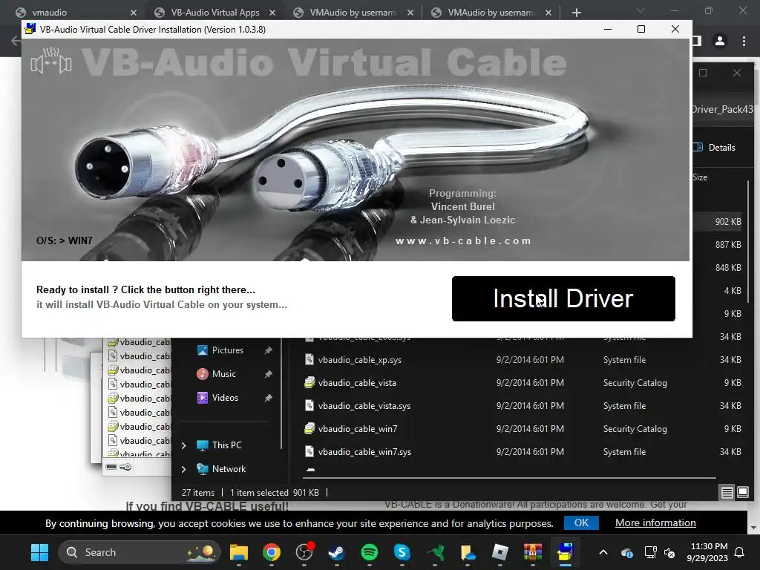Open the taskbar clock and date
Viewport: 760px width, 570px height.
(x=707, y=552)
